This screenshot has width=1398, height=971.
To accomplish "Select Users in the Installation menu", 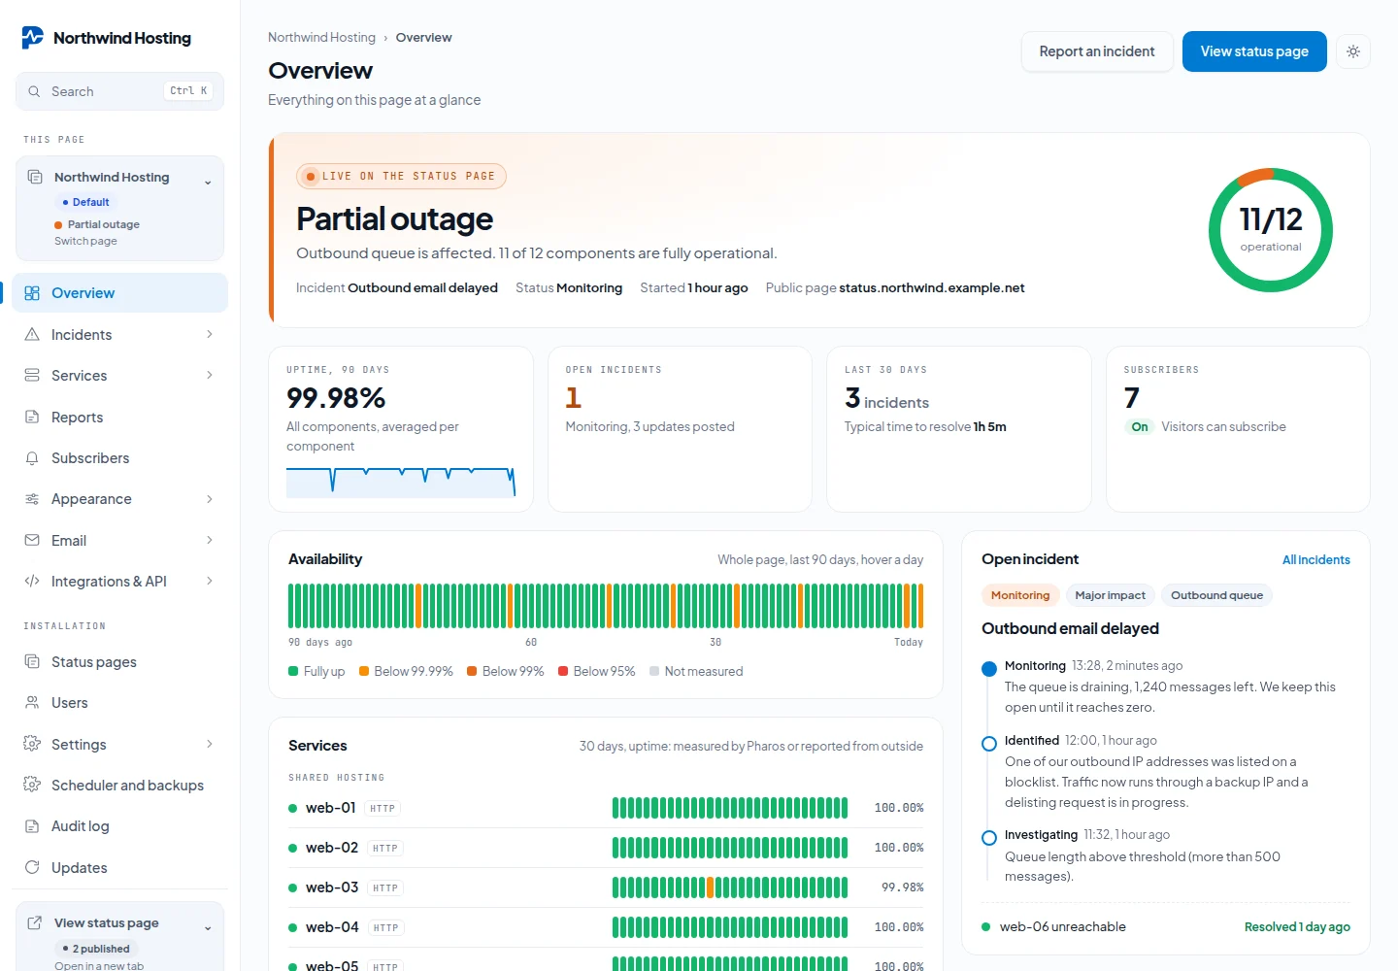I will click(x=120, y=702).
